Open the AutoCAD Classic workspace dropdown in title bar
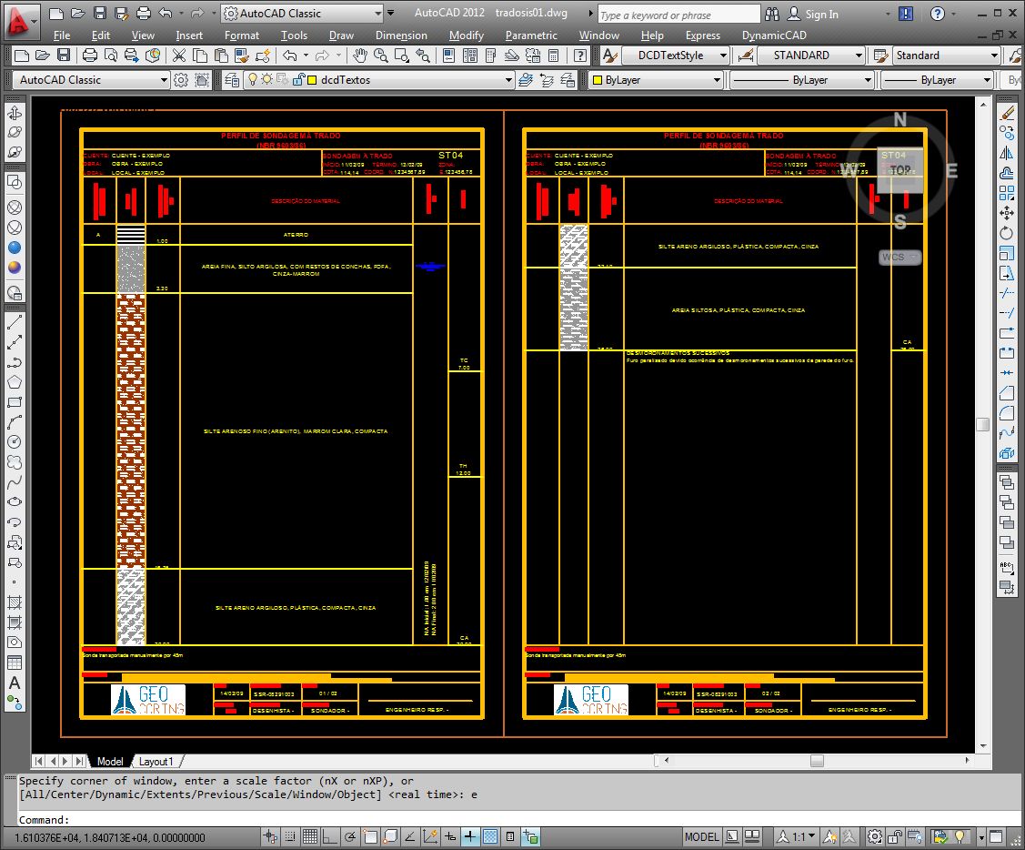The height and width of the screenshot is (850, 1025). point(302,13)
